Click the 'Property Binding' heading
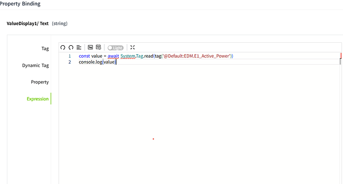Screen dimensions: 343x184 coord(20,3)
